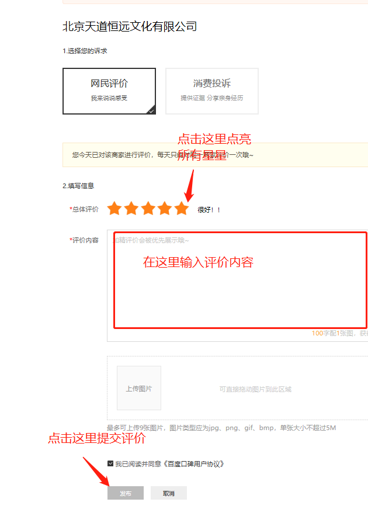This screenshot has height=516, width=368.
Task: Click the 很好!! rating description text
Action: click(x=209, y=210)
